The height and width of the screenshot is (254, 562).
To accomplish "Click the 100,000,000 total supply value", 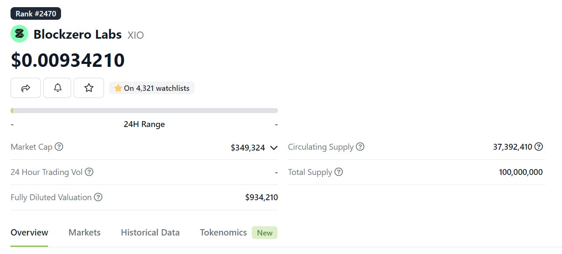I will [x=521, y=172].
